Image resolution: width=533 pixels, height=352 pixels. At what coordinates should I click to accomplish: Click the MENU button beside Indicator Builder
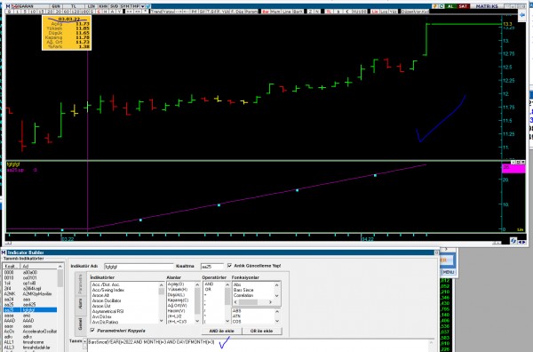point(448,272)
